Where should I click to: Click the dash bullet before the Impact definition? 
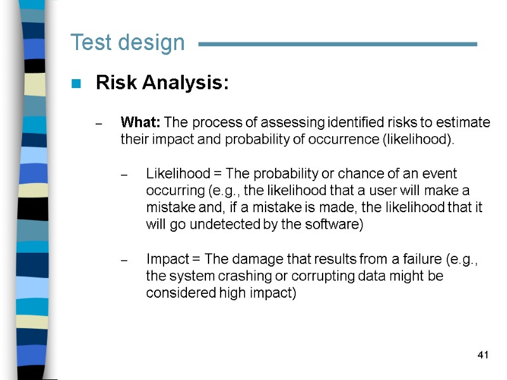pos(124,260)
